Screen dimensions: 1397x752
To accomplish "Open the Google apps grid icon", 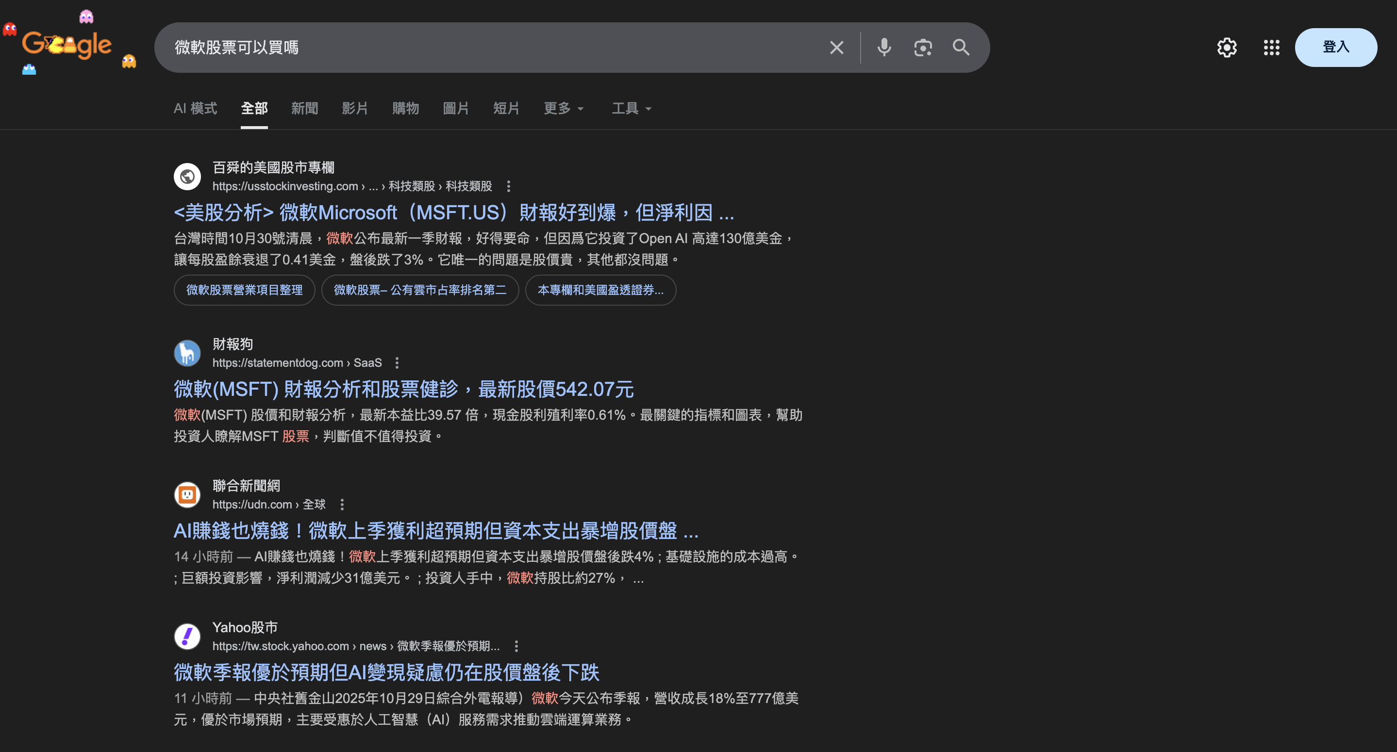I will [x=1271, y=48].
